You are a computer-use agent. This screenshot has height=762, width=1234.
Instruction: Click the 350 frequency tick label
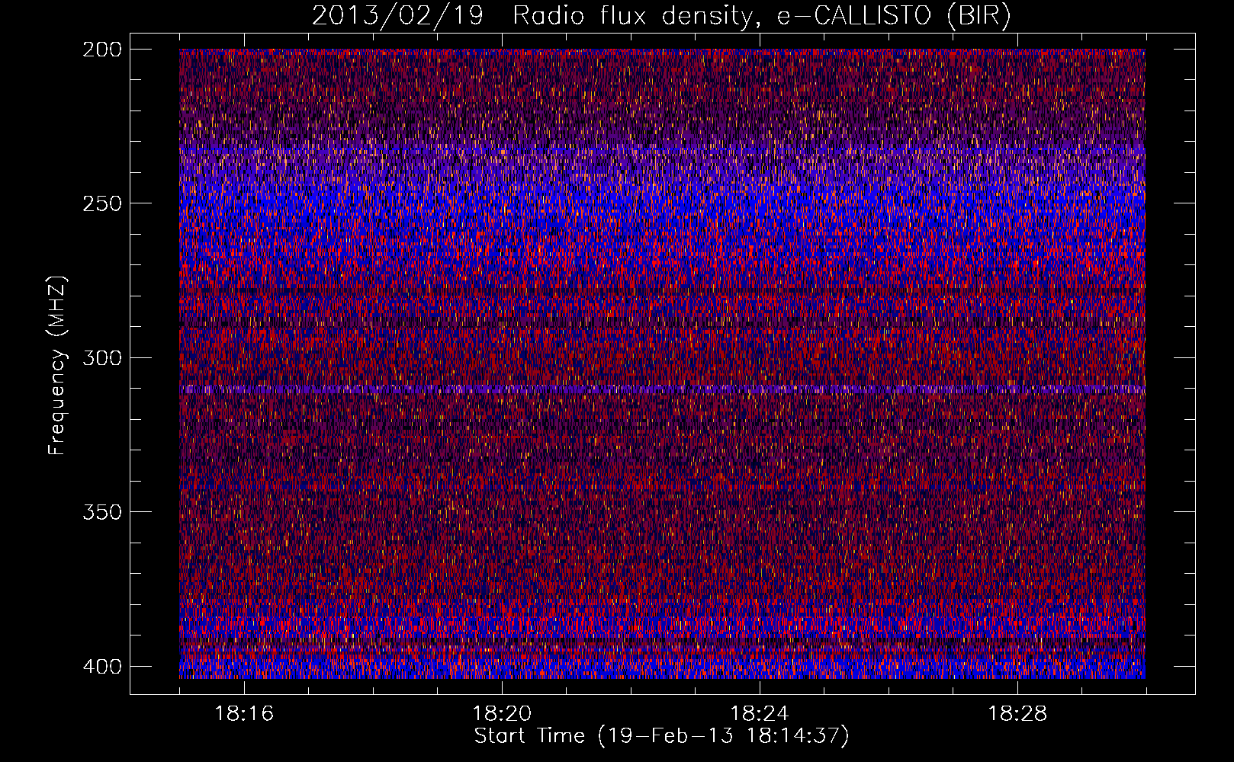102,511
